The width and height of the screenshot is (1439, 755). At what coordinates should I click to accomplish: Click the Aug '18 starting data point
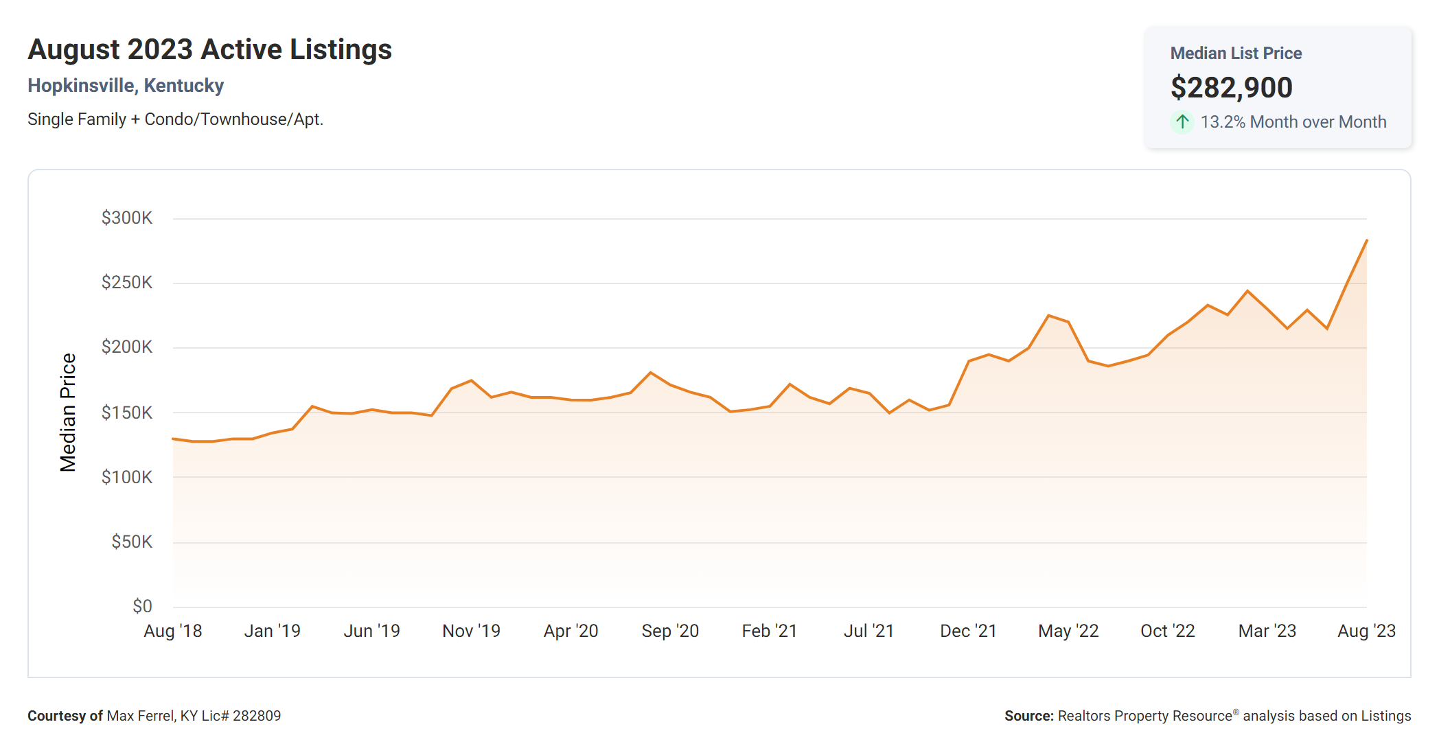pyautogui.click(x=174, y=439)
